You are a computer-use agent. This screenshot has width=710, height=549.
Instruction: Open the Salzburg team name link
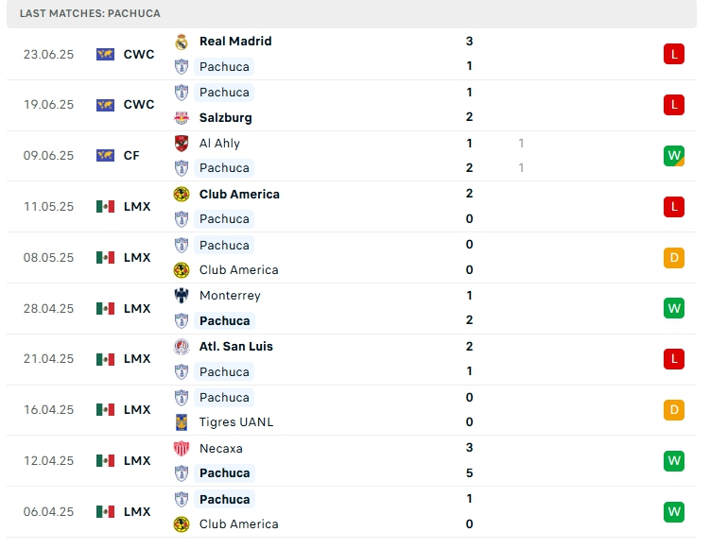(x=225, y=118)
